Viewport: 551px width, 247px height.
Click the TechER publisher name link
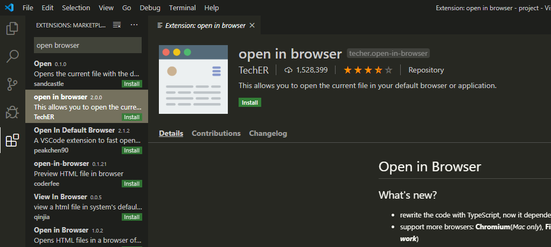[254, 70]
